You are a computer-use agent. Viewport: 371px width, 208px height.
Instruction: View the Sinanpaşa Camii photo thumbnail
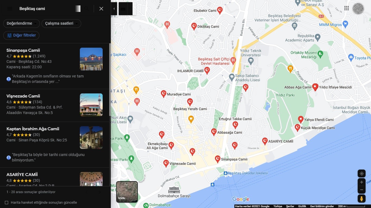point(91,59)
